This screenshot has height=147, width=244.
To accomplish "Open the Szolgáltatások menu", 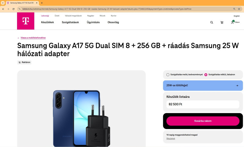I will (x=70, y=22).
